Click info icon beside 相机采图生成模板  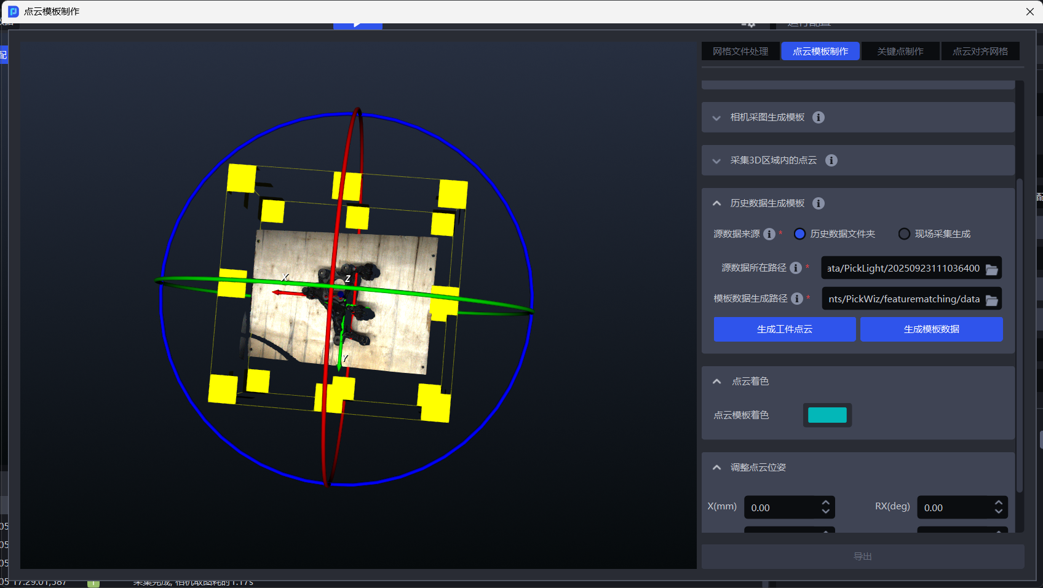(x=818, y=117)
